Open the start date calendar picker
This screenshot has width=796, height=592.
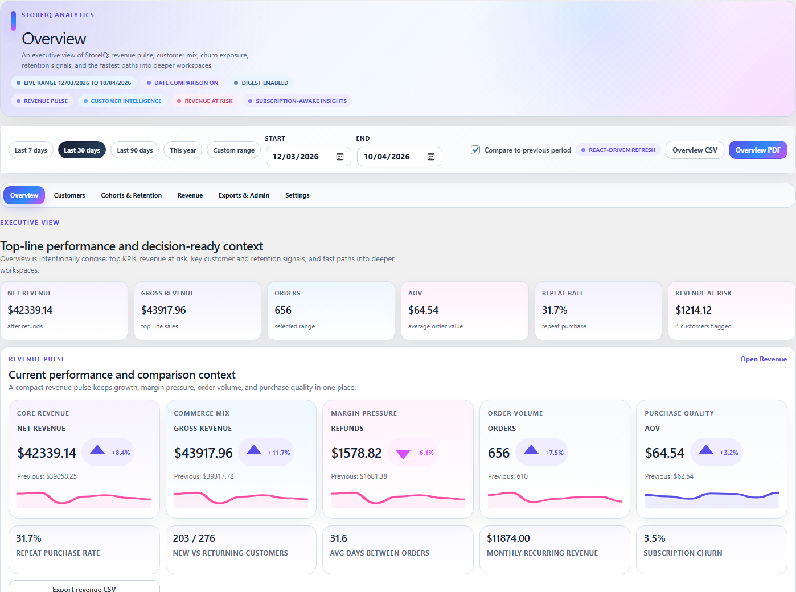pyautogui.click(x=339, y=156)
